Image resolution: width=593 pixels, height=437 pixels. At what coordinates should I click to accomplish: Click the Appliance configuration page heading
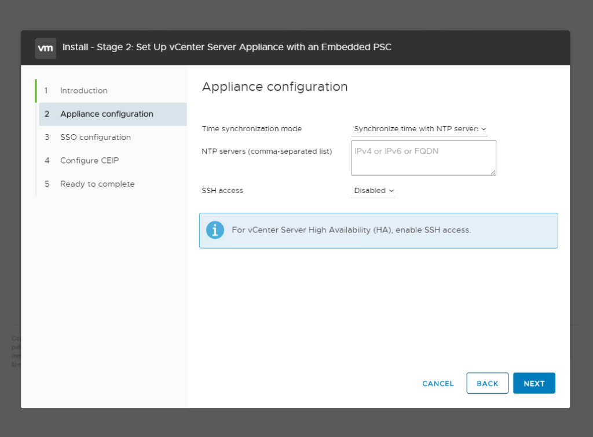[274, 87]
